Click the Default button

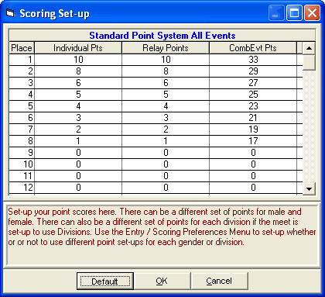pyautogui.click(x=105, y=281)
